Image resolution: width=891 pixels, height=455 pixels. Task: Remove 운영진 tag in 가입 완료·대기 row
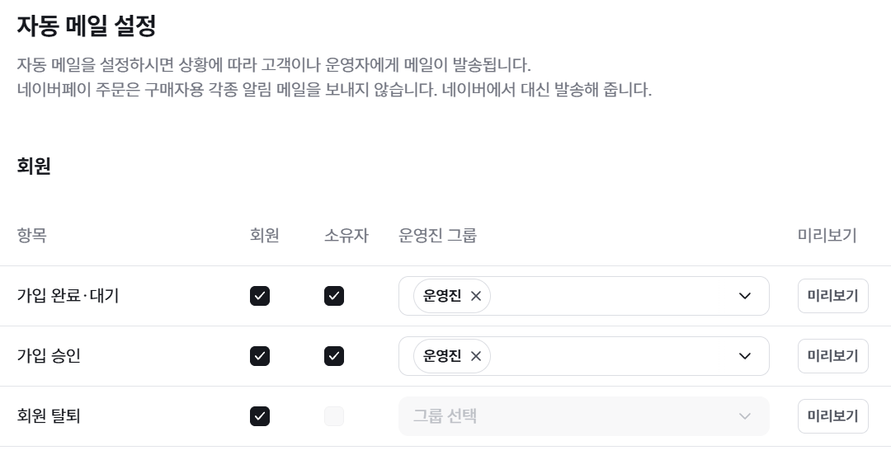(476, 296)
